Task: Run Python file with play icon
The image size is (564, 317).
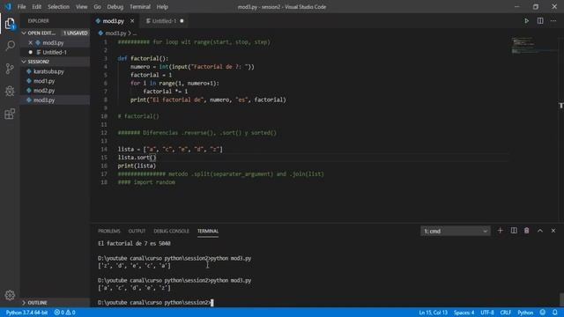Action: [x=527, y=21]
